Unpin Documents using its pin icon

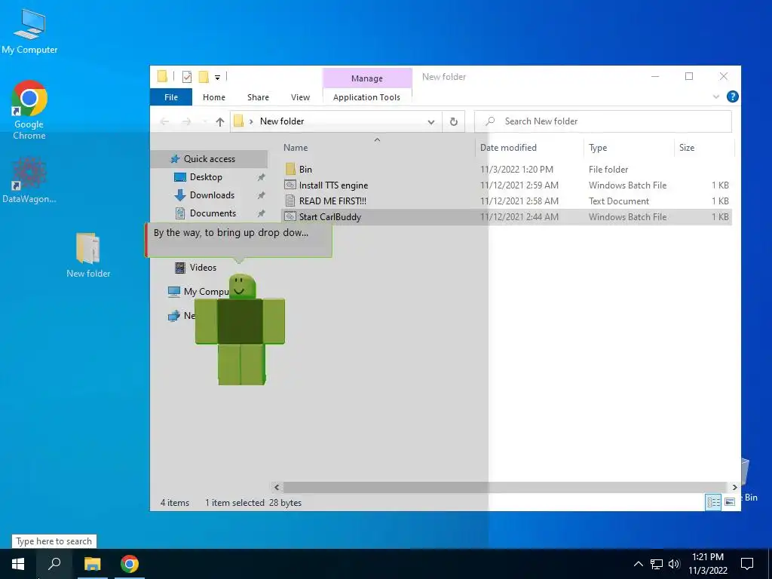262,213
